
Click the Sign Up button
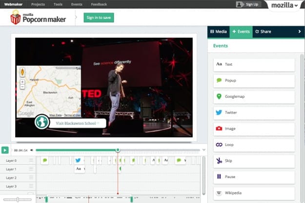click(248, 4)
